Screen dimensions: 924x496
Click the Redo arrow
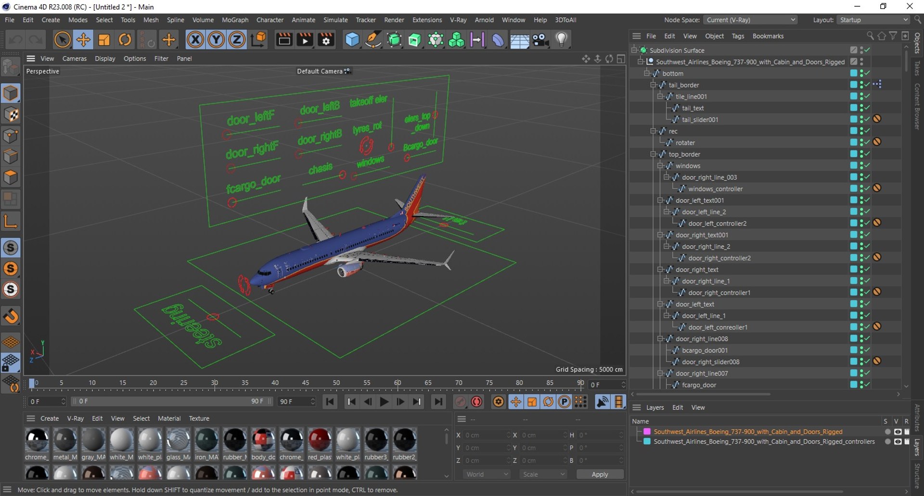36,39
